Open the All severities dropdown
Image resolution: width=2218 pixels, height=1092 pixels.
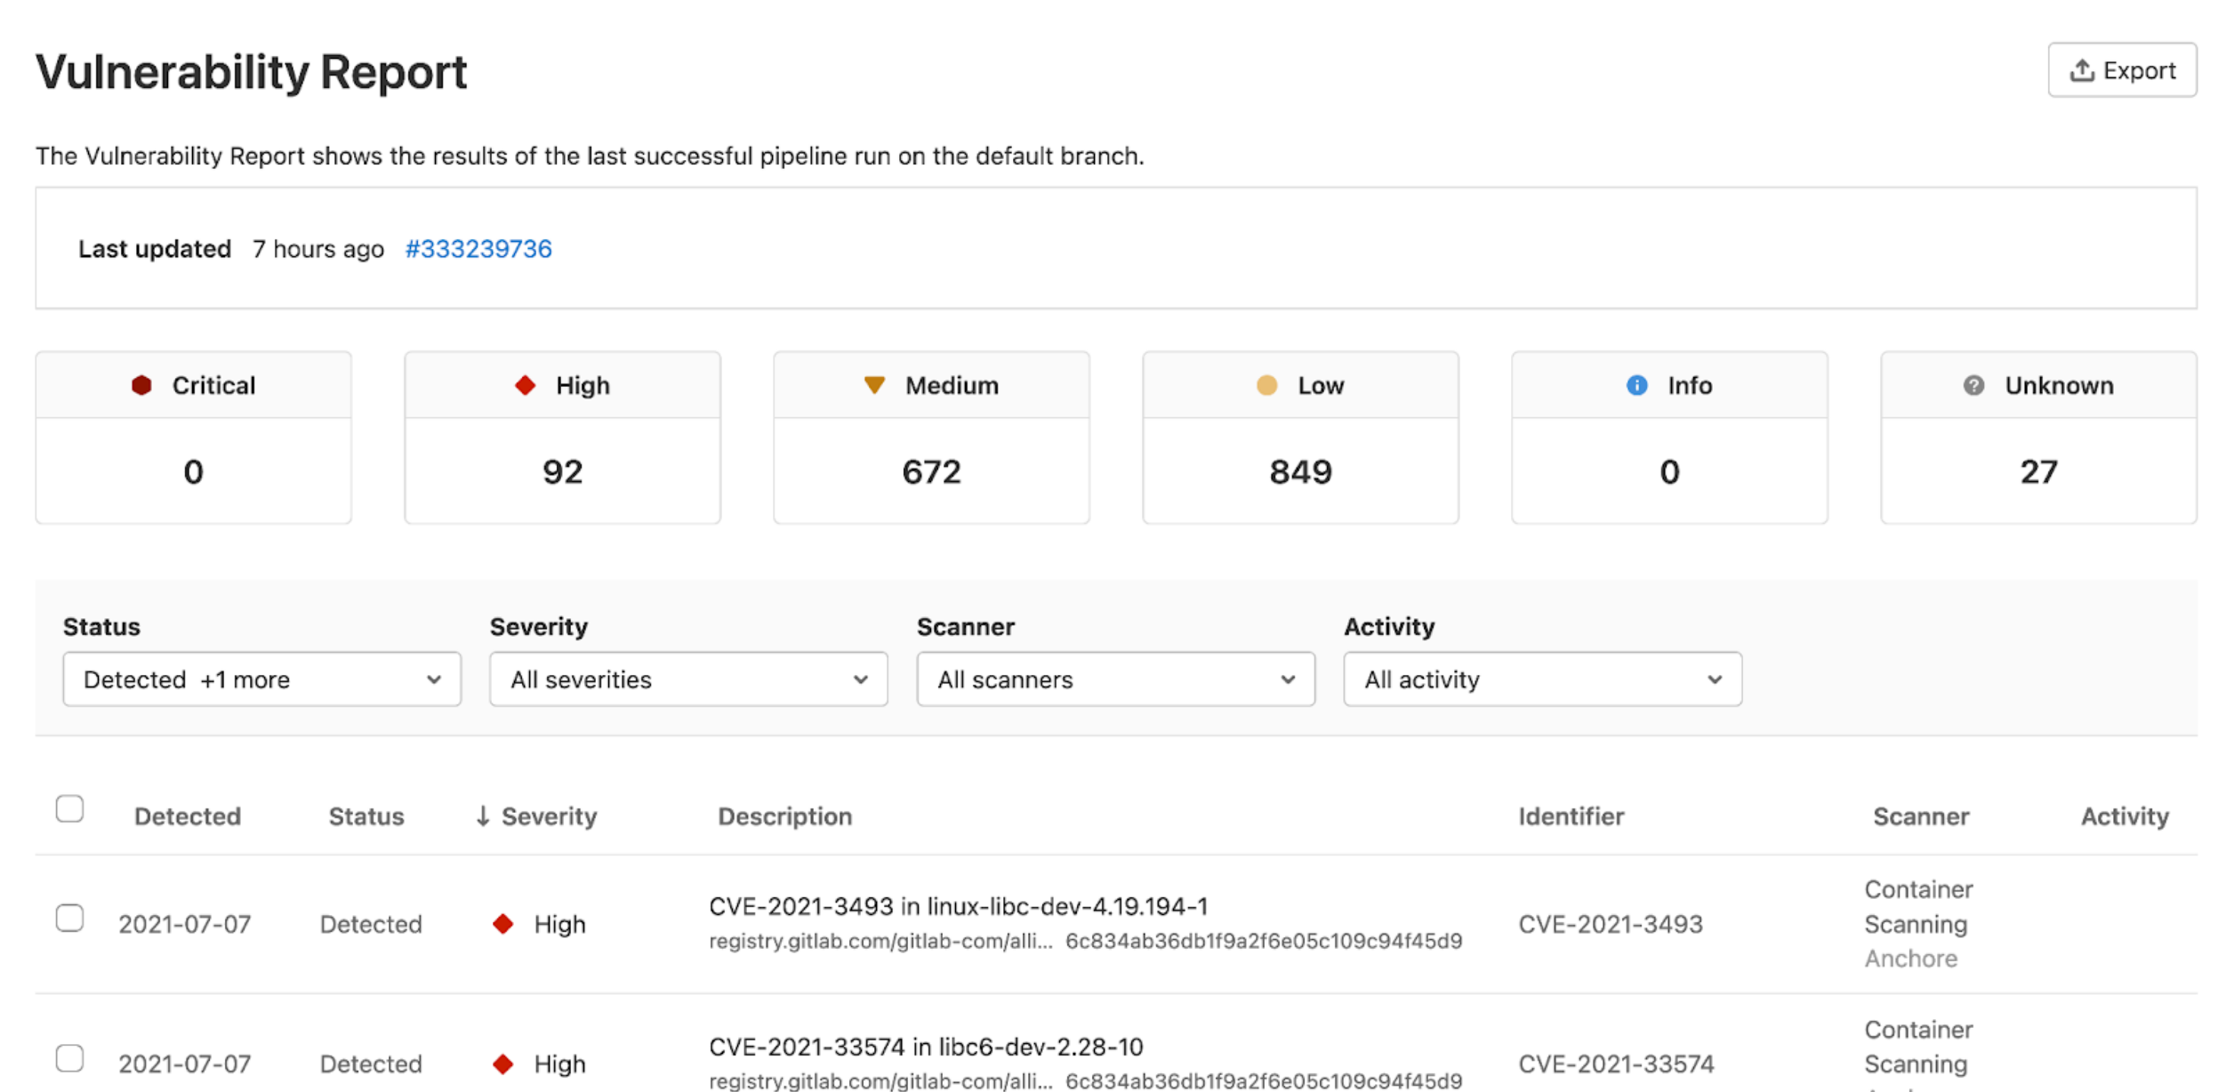[687, 679]
